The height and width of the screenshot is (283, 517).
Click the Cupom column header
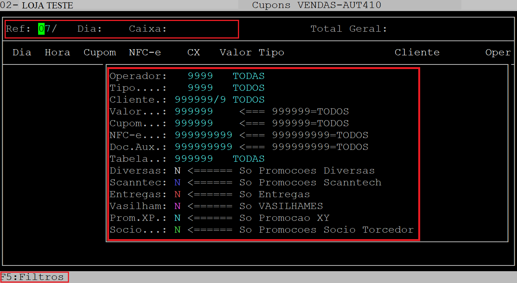[100, 52]
